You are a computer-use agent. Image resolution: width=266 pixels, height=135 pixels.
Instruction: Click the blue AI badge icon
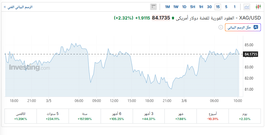coord(256,27)
